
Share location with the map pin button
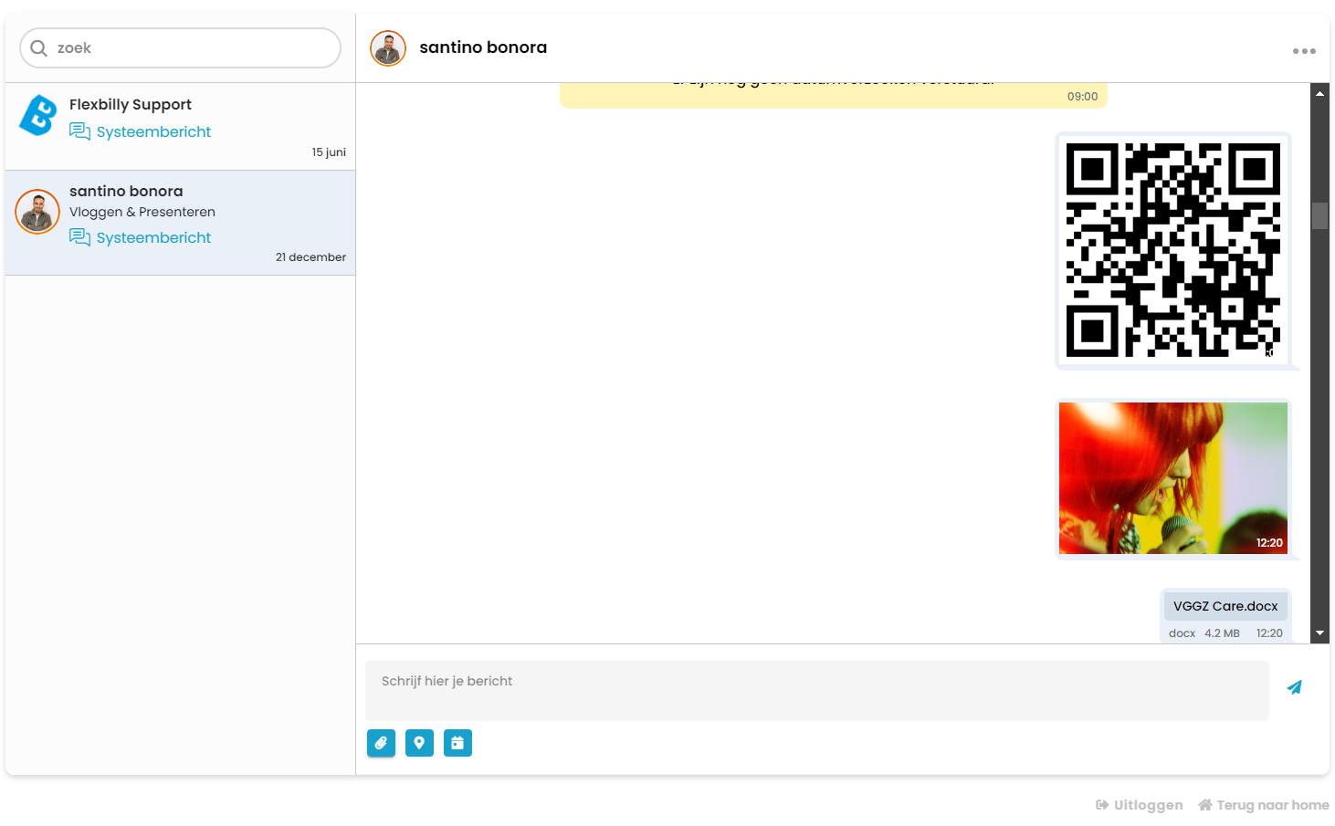pos(419,743)
